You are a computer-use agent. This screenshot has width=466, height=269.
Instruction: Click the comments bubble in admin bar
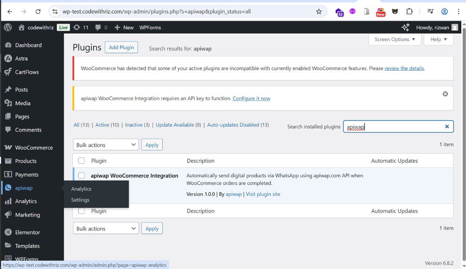point(101,28)
